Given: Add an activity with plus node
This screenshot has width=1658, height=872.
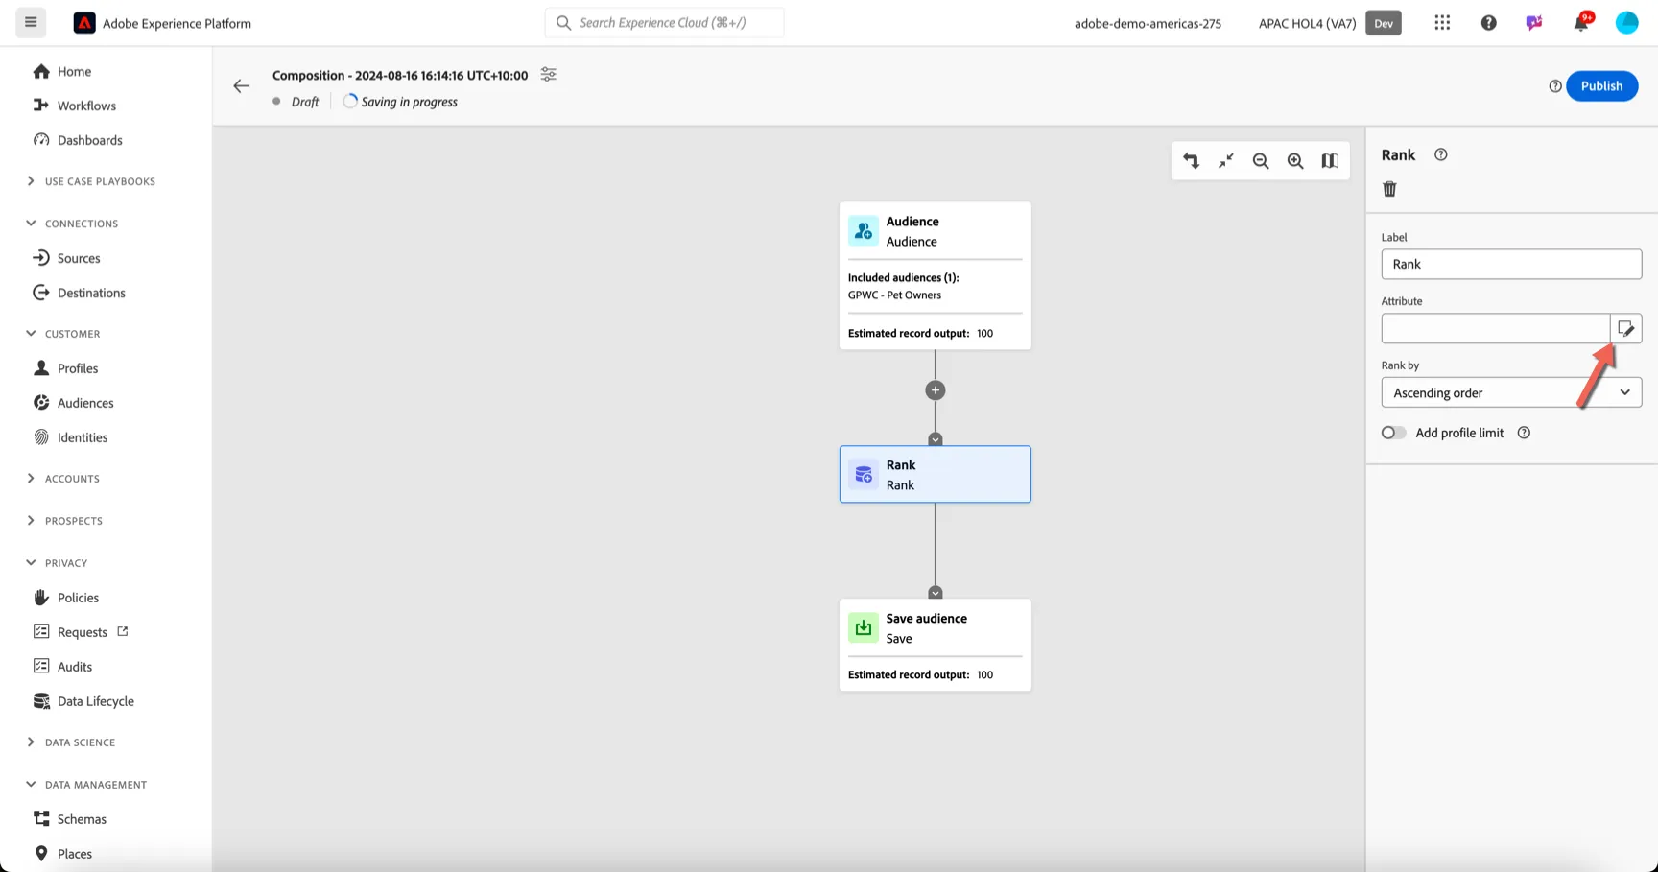Looking at the screenshot, I should coord(936,390).
